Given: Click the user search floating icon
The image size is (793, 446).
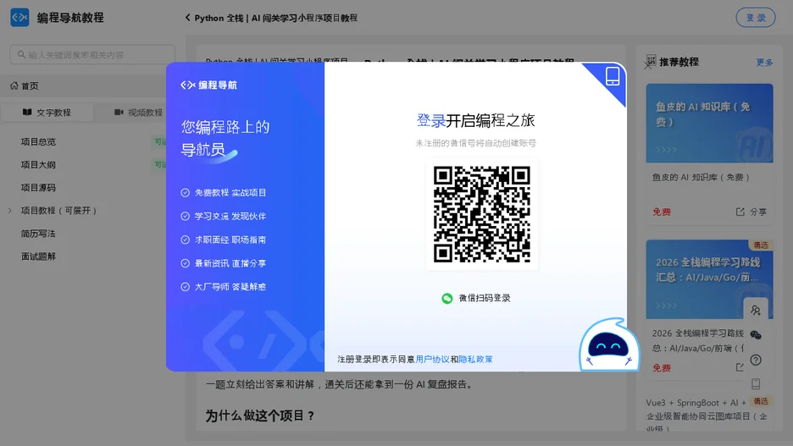Looking at the screenshot, I should (x=756, y=310).
